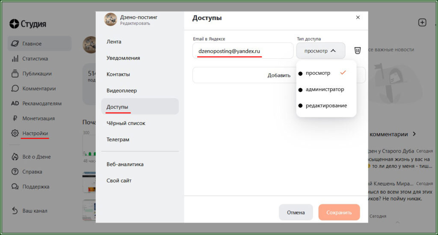Screen dimensions: 438x235
Task: Click the Поддержка chat icon
Action: coord(15,186)
